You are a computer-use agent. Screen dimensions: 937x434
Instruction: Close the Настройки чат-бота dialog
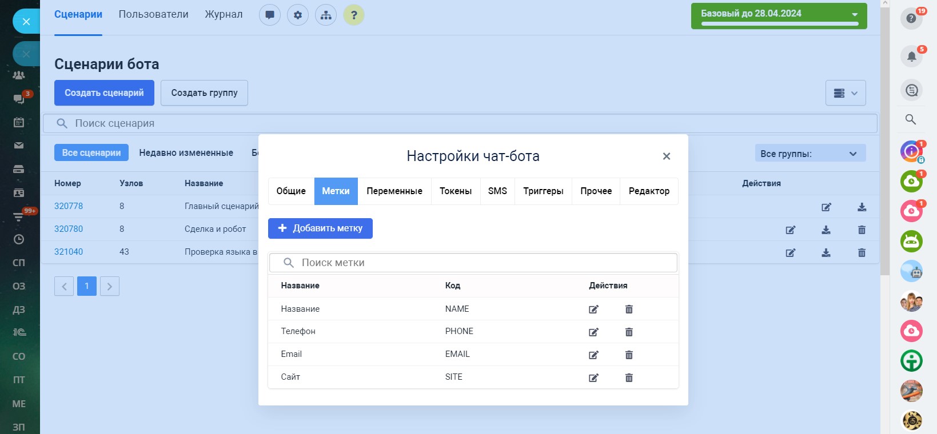pos(666,156)
